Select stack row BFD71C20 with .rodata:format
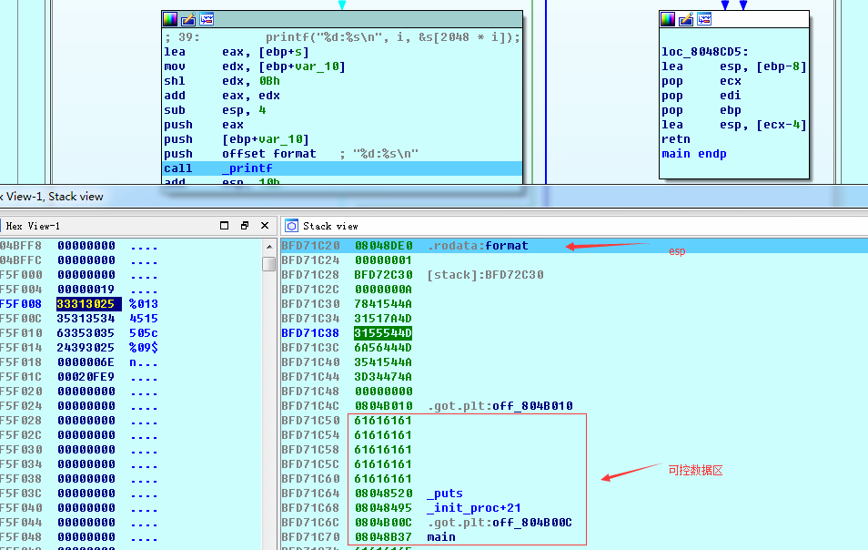 coord(574,246)
